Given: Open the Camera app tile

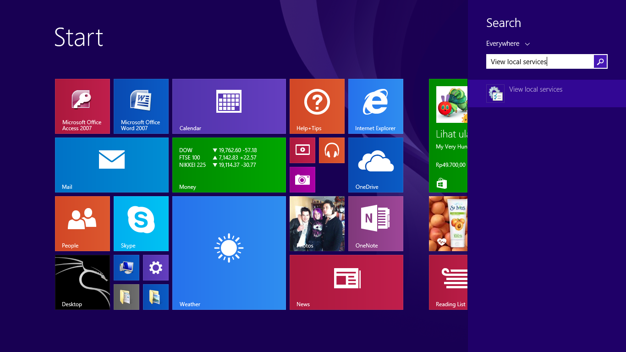Looking at the screenshot, I should click(302, 180).
